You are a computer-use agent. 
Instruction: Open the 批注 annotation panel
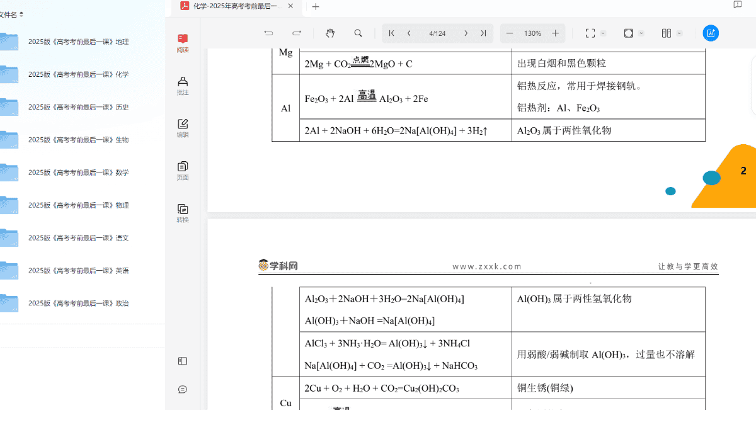click(183, 86)
